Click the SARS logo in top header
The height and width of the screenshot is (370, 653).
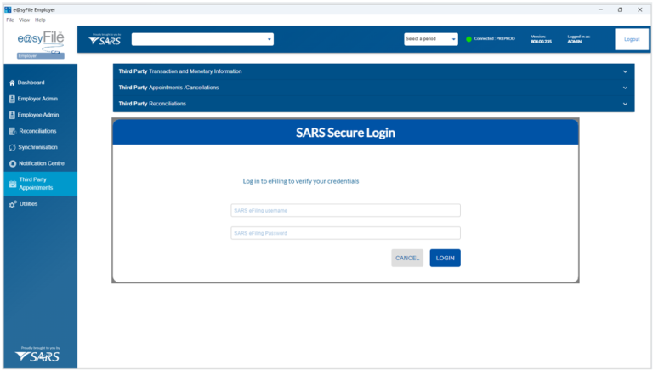tap(105, 39)
